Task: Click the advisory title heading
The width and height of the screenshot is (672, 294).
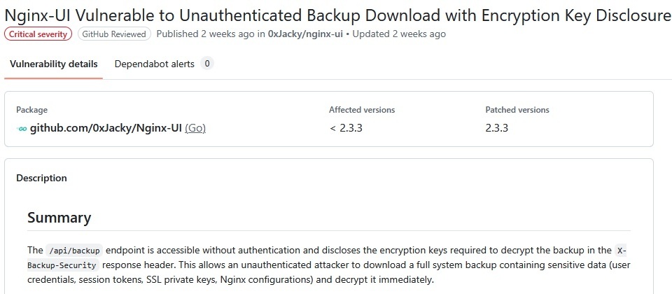Action: pyautogui.click(x=335, y=13)
